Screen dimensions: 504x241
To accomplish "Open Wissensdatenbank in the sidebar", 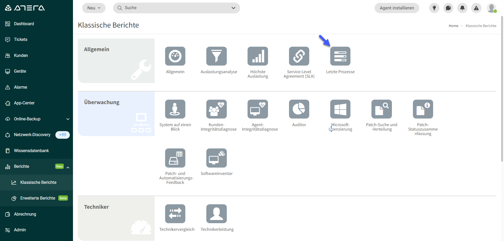I will 36,151.
